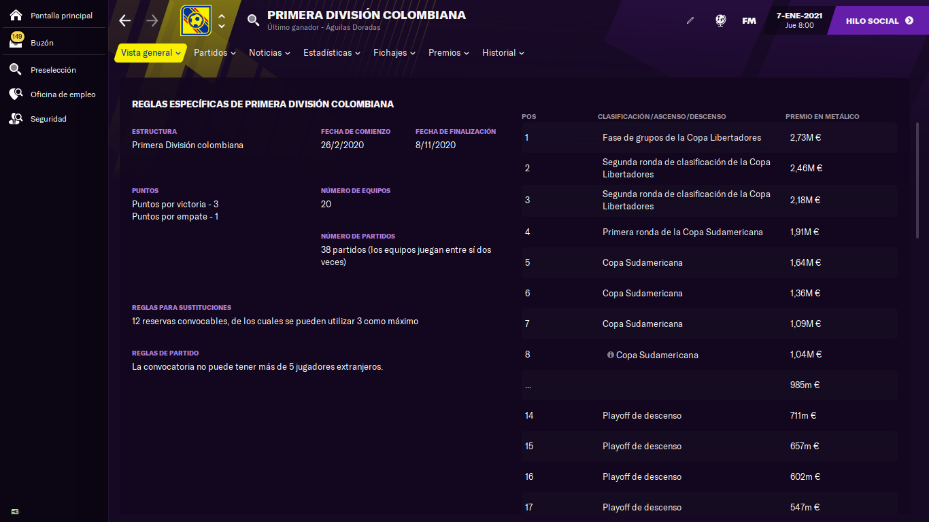Click position 14 Playoff de descenso row
Image resolution: width=929 pixels, height=522 pixels.
709,416
